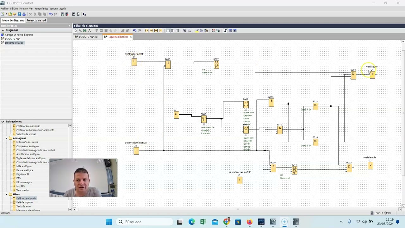Open the Co constants toolbar button
405x228 pixels.
tap(146, 31)
